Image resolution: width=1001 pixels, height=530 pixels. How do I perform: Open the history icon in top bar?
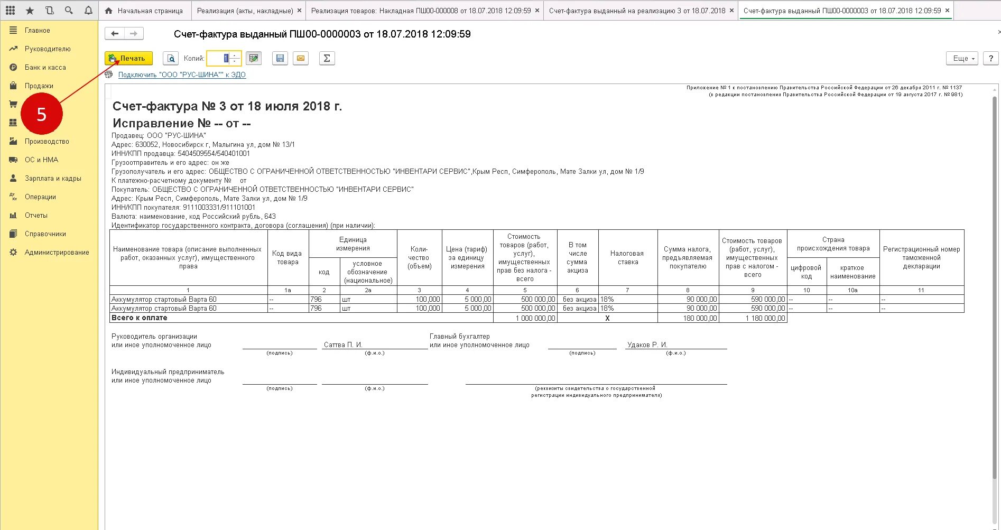click(49, 11)
